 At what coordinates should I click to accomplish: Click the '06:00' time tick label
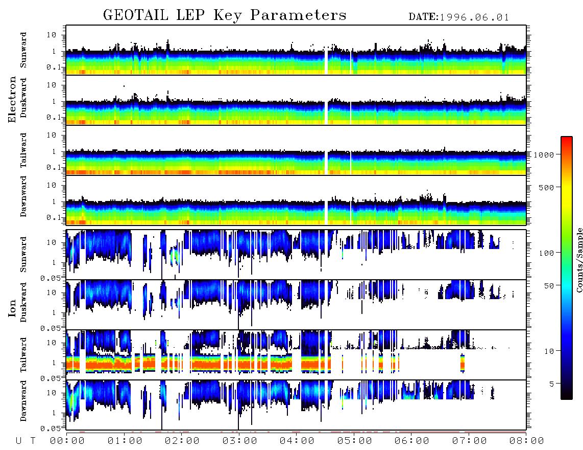point(412,441)
